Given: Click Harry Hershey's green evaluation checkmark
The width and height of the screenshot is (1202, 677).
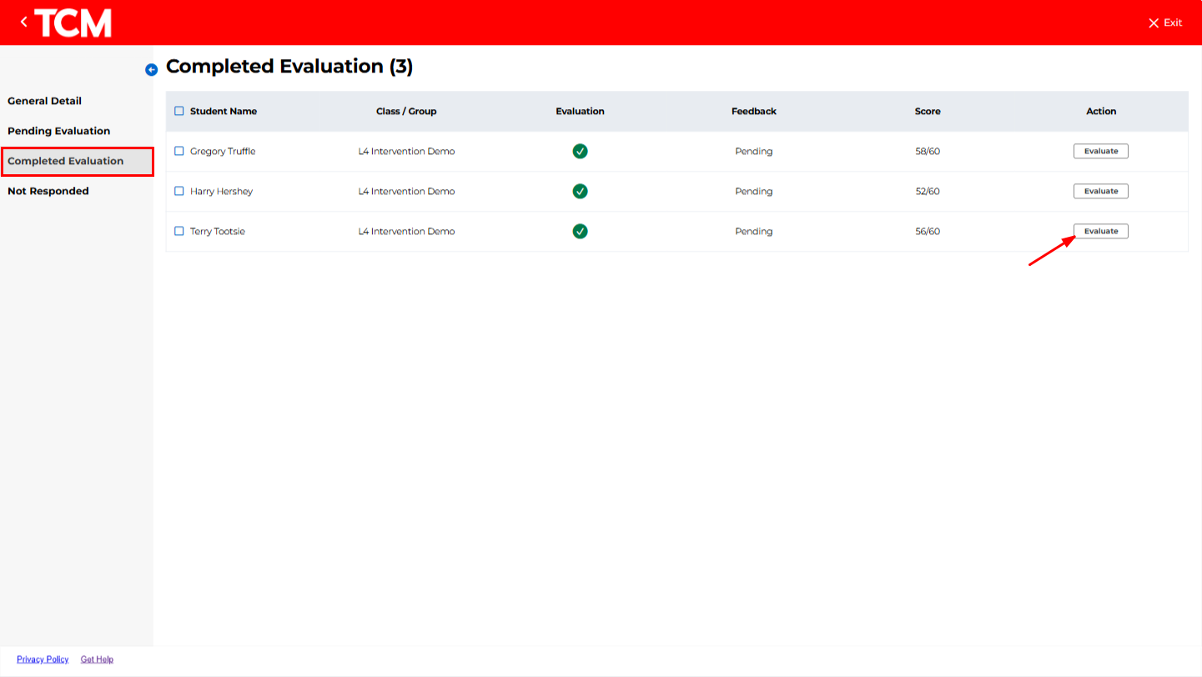Looking at the screenshot, I should (x=580, y=191).
